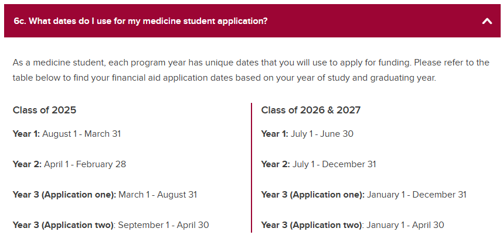Viewport: 503px width, 235px height.
Task: Click Year 1 July 1 - June 30
Action: 307,134
